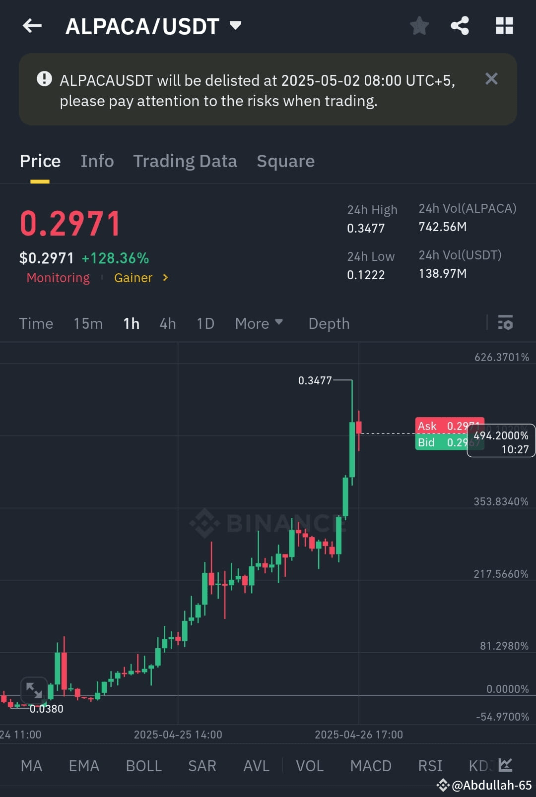Enable the VOL indicator
Image resolution: width=536 pixels, height=797 pixels.
point(309,765)
